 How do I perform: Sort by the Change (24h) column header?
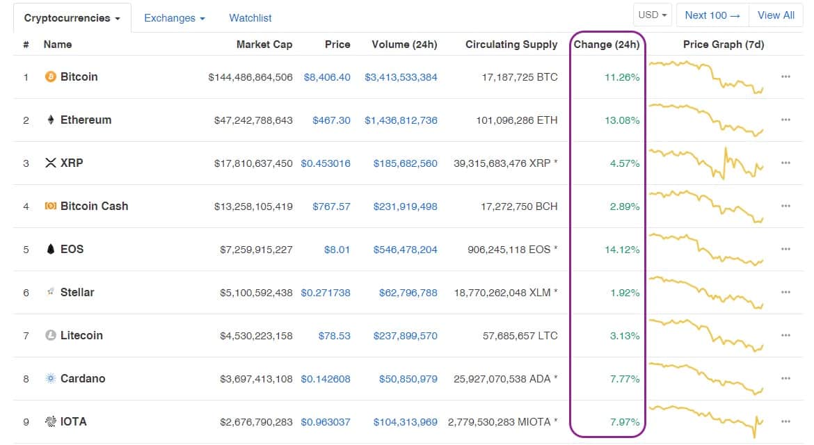point(606,44)
